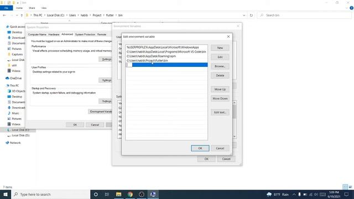Screen dimensions: 354x199
Task: Open Home ribbon tab
Action: [19, 8]
